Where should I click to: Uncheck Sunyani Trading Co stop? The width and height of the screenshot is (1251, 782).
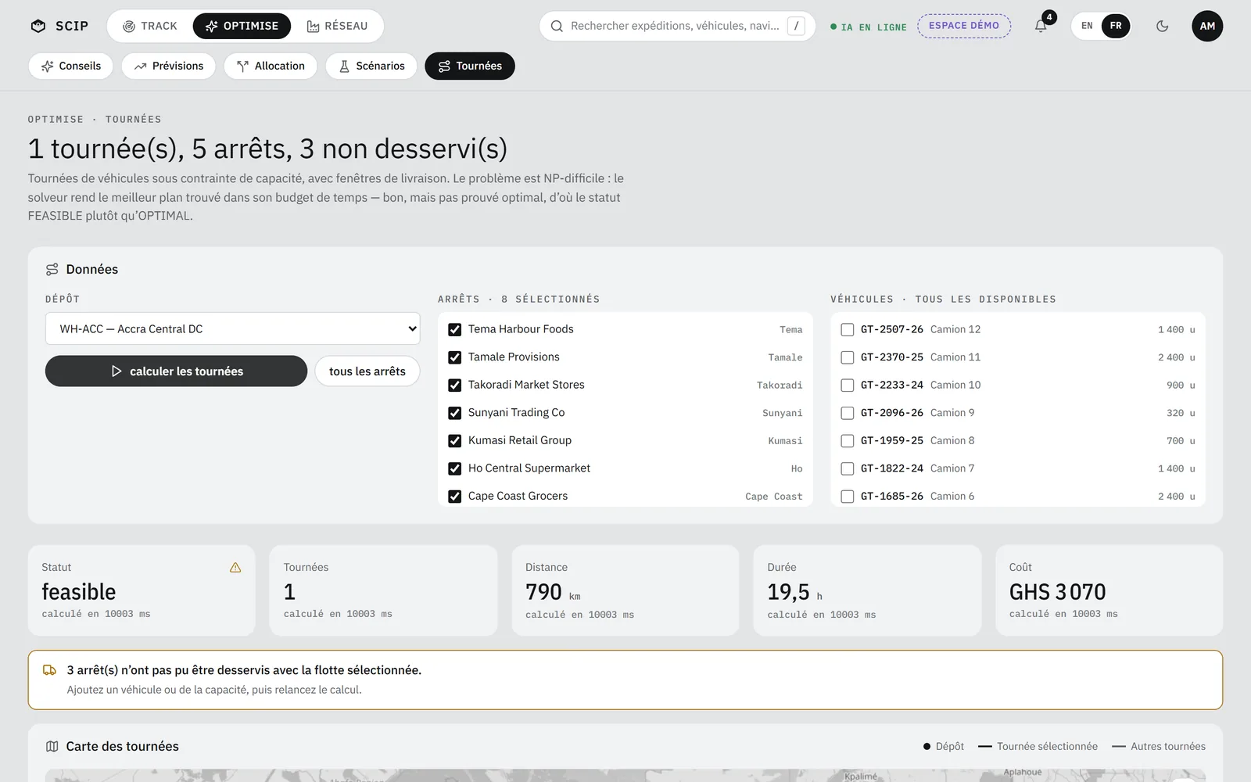point(454,413)
